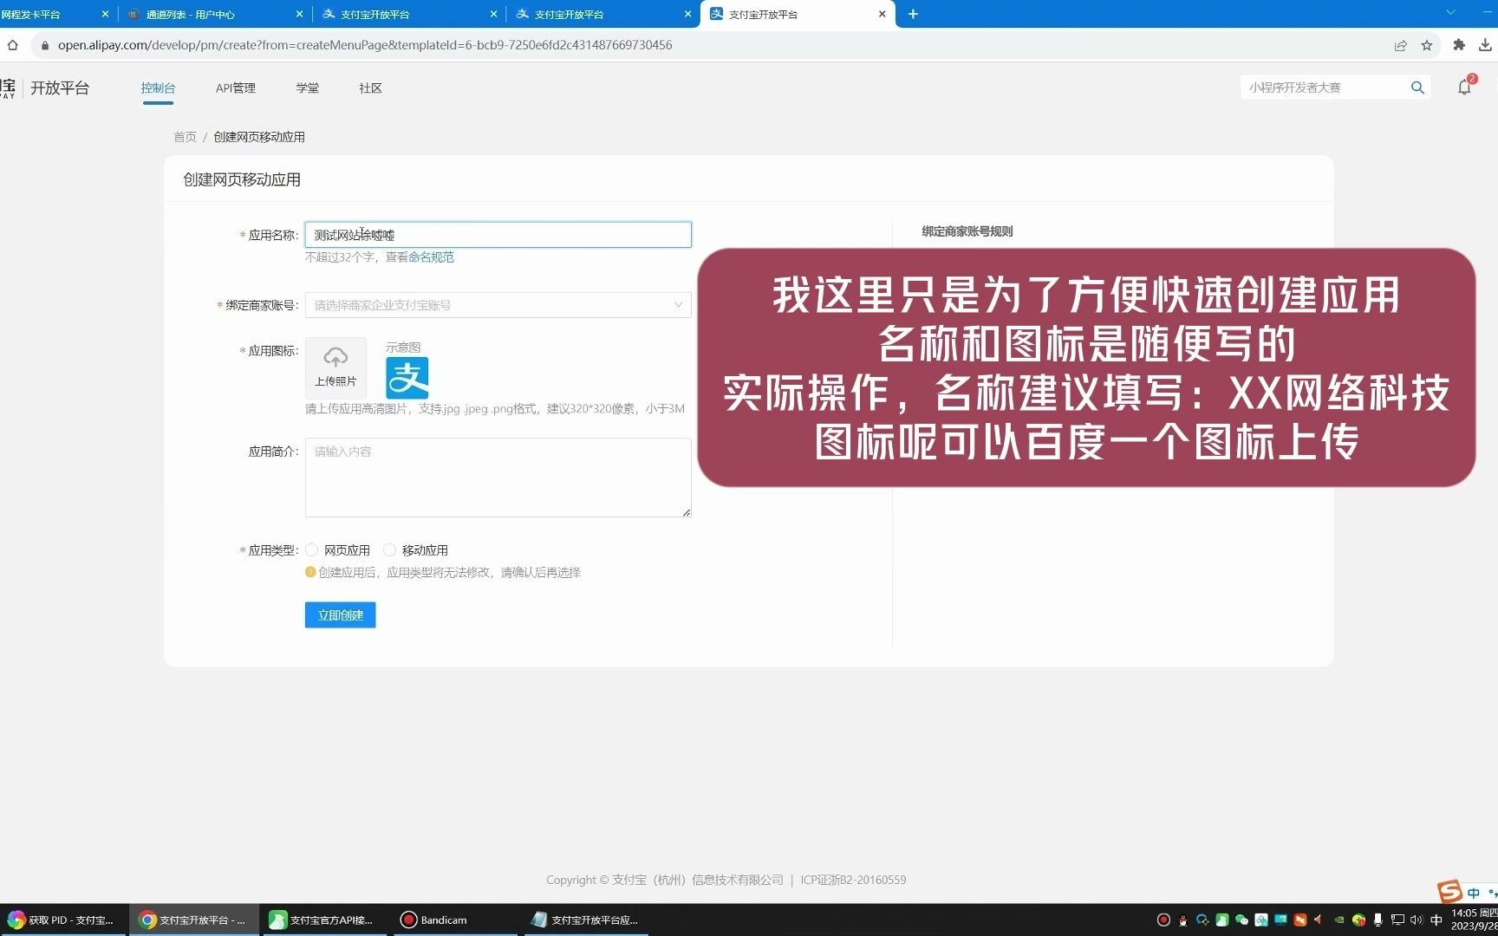Click 绑定商家账号规则 heading
Viewport: 1498px width, 936px height.
967,231
